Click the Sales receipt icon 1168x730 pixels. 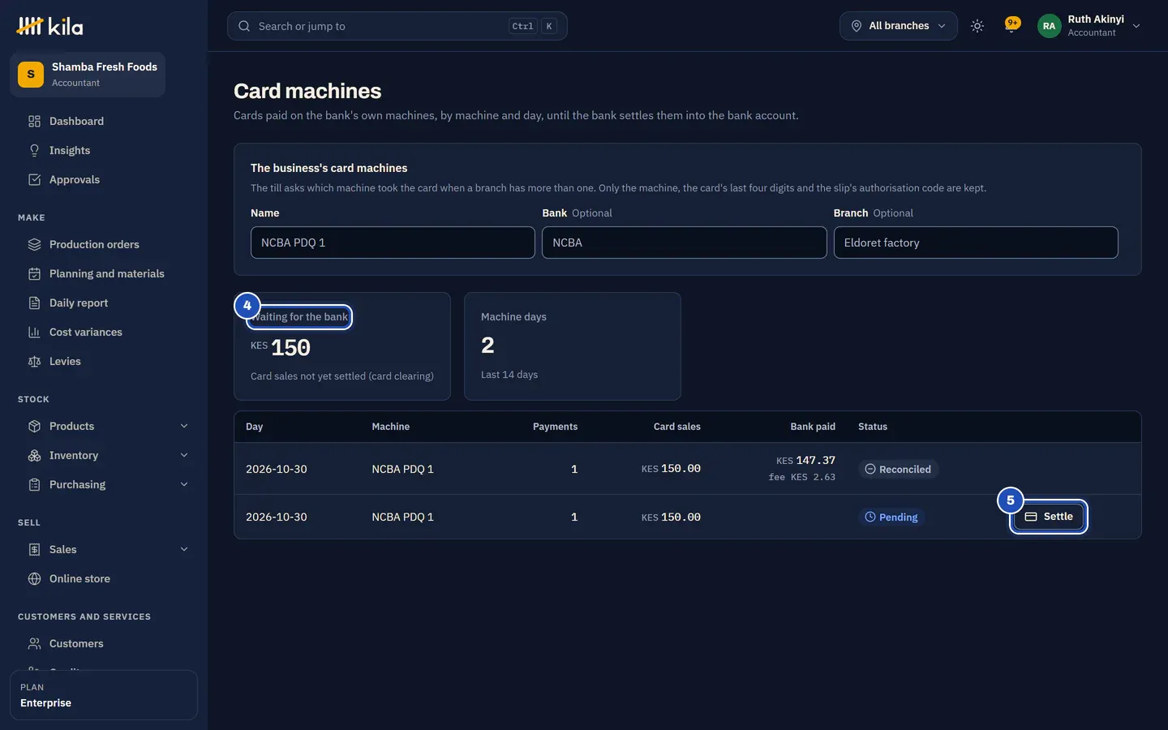34,549
